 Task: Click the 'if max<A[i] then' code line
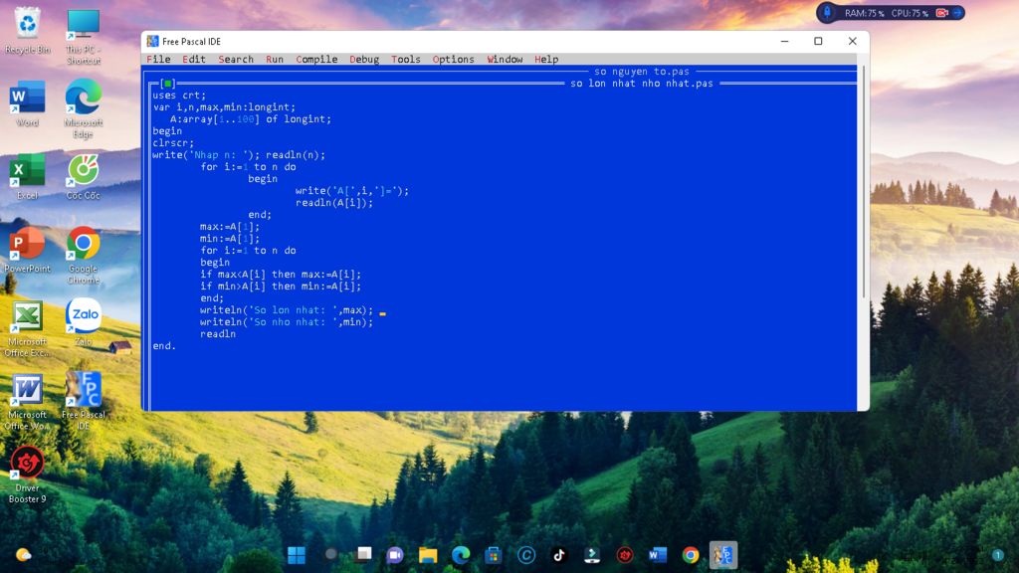pyautogui.click(x=280, y=275)
